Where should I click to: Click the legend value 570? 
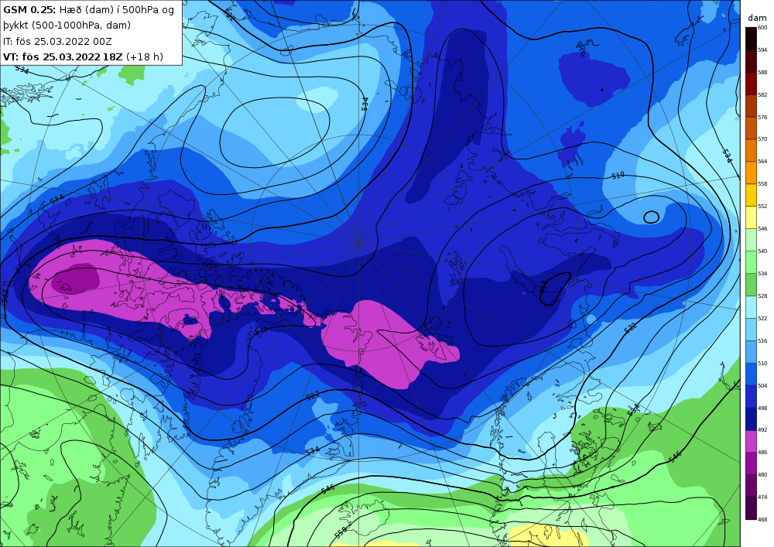click(762, 139)
